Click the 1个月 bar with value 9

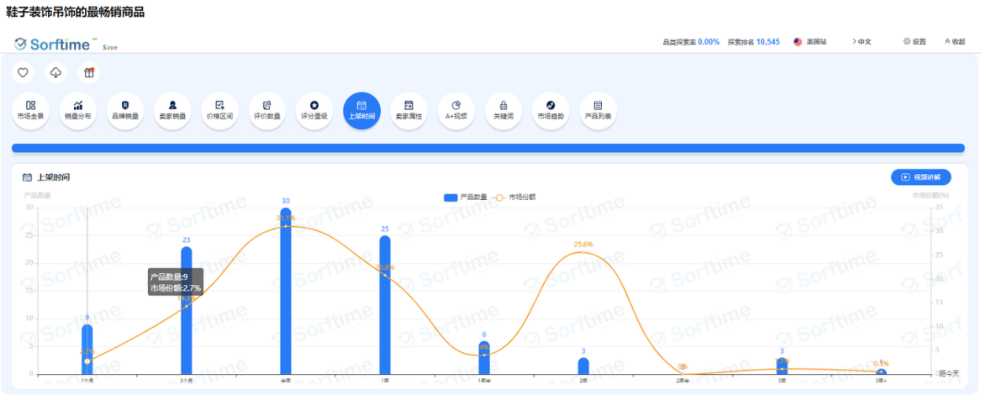[x=87, y=349]
